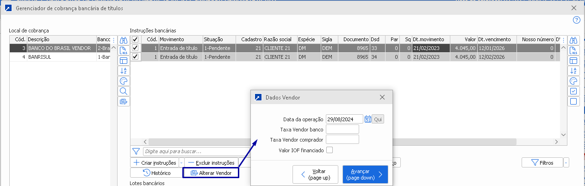Sort A-Z using the right toolbar icon
This screenshot has width=585, height=186.
coord(573,71)
